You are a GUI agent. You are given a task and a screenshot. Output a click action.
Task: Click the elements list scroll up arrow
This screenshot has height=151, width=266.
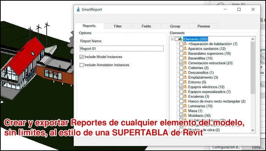point(253,39)
